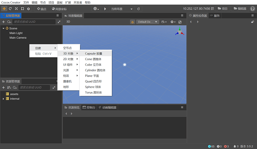Toggle the 局部坐标 local coordinate button
Image resolution: width=257 pixels, height=149 pixels.
(59, 9)
